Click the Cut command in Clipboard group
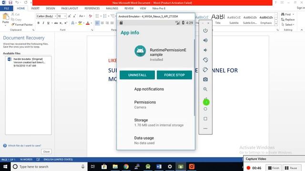 pyautogui.click(x=15, y=14)
